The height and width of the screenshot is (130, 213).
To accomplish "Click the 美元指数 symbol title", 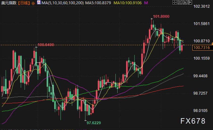I will point(9,3).
